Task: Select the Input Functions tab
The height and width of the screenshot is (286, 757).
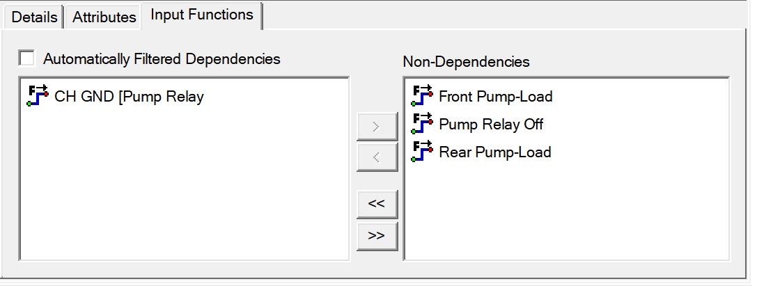Action: [x=202, y=15]
